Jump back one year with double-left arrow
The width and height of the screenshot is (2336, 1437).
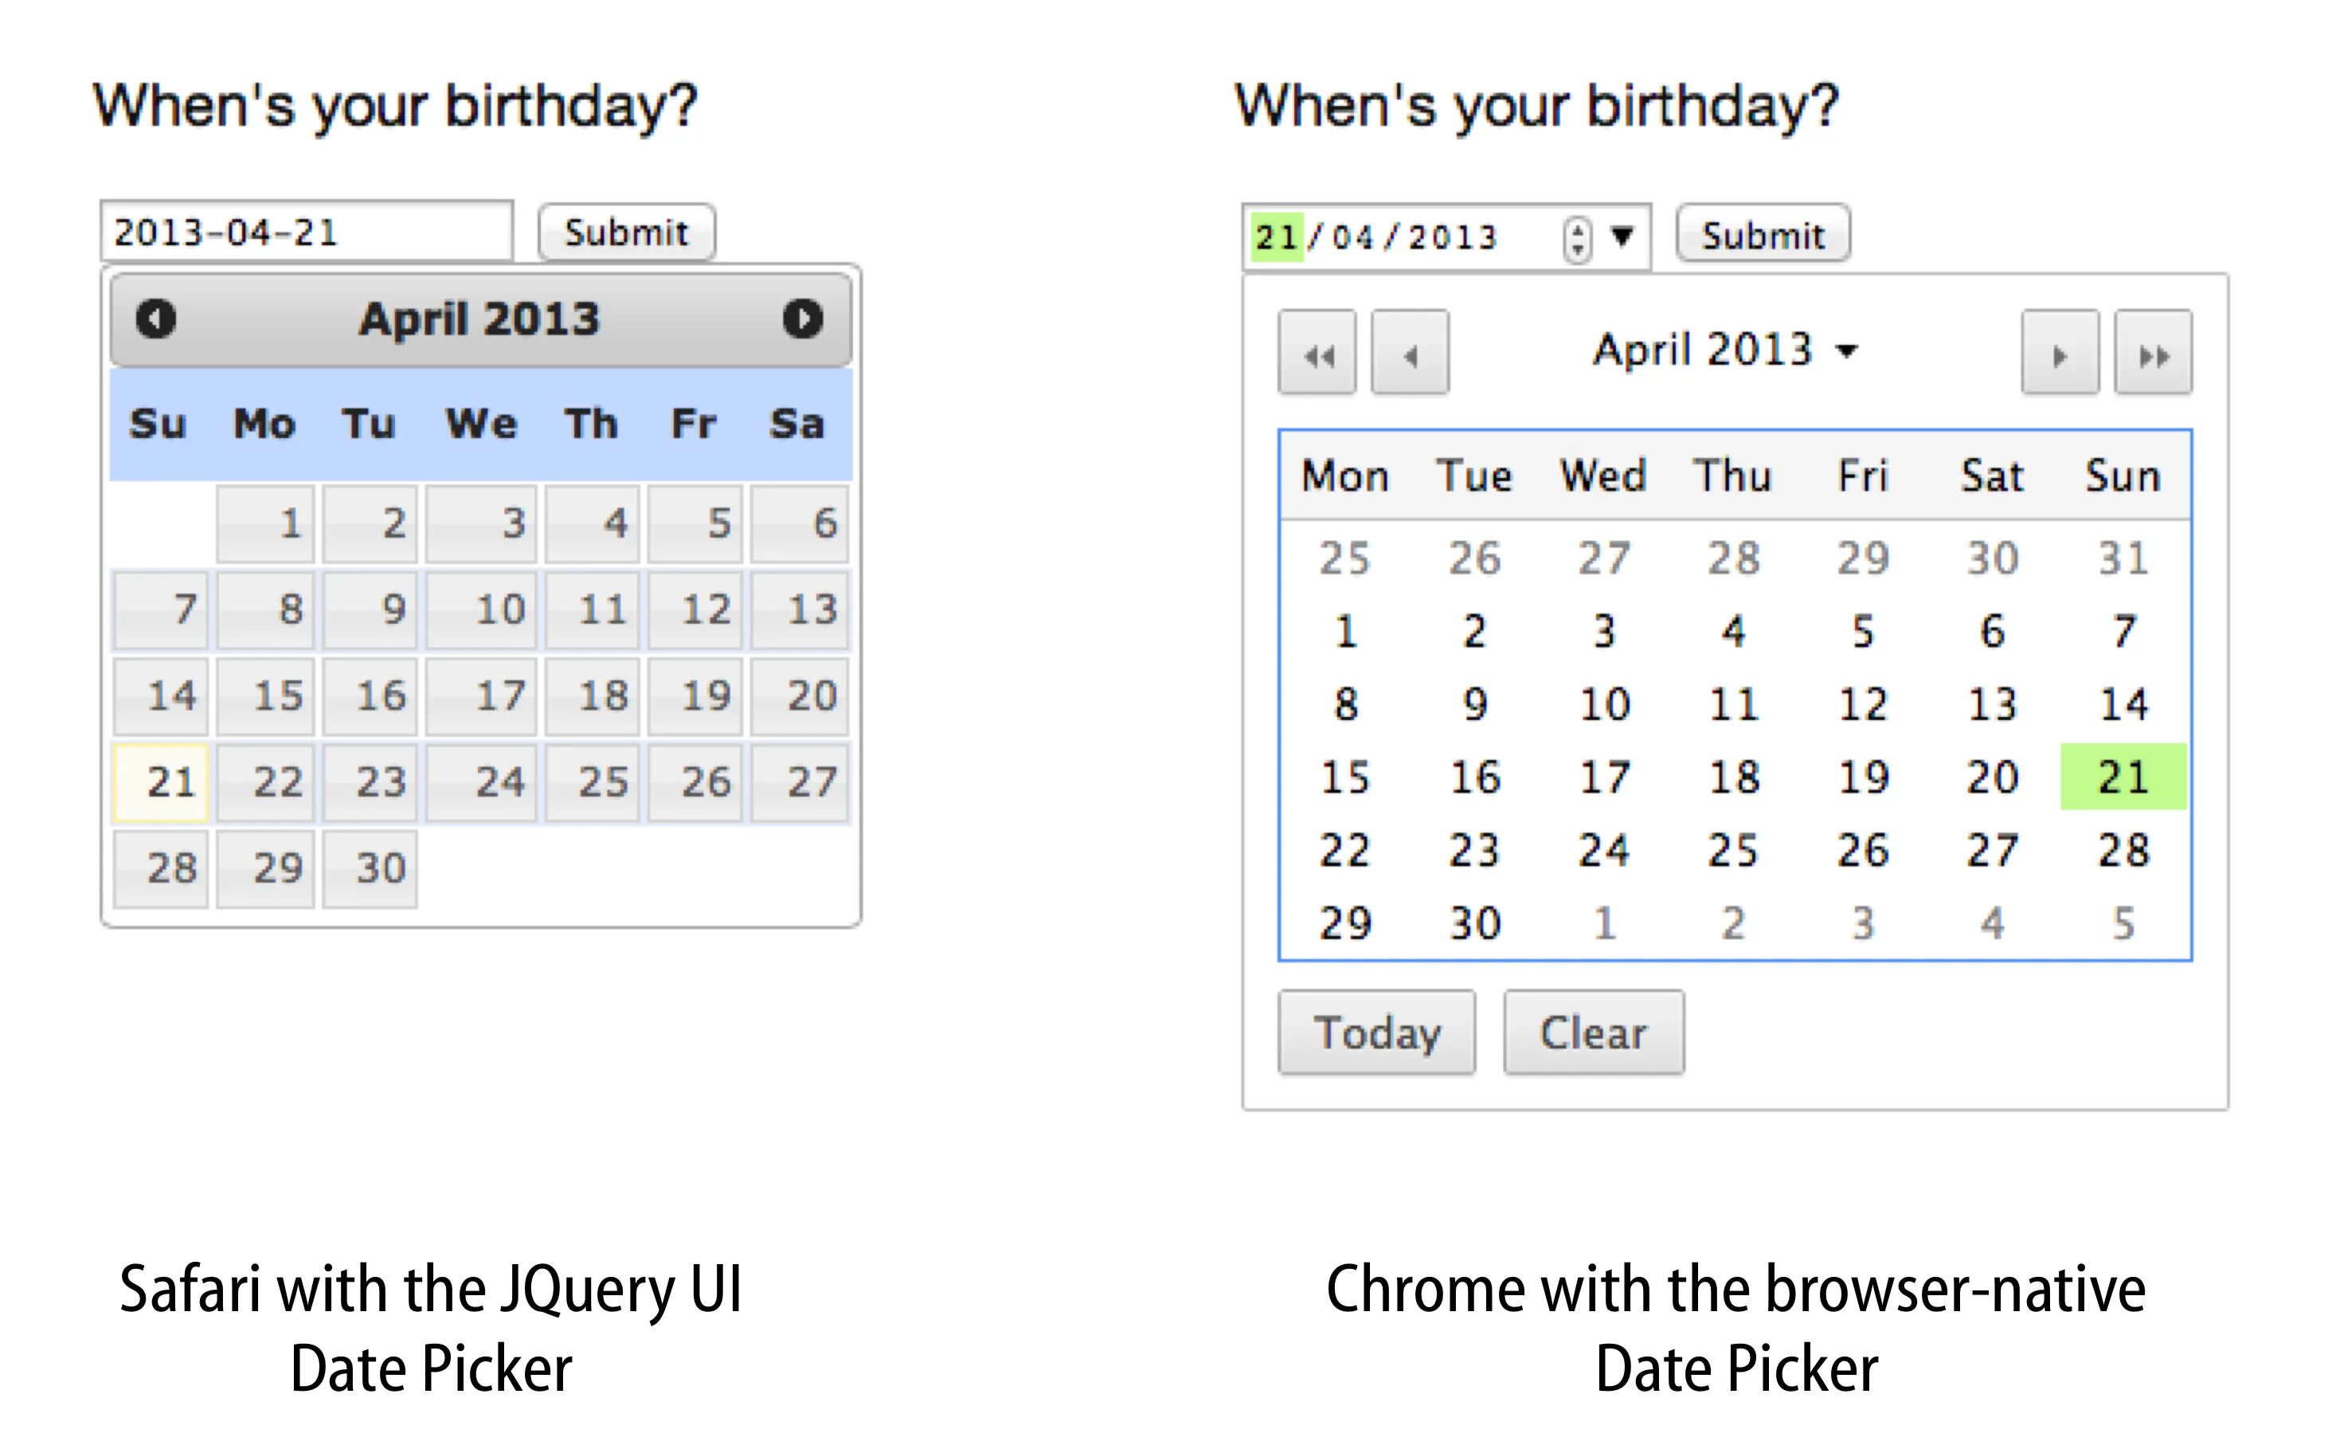click(x=1317, y=353)
